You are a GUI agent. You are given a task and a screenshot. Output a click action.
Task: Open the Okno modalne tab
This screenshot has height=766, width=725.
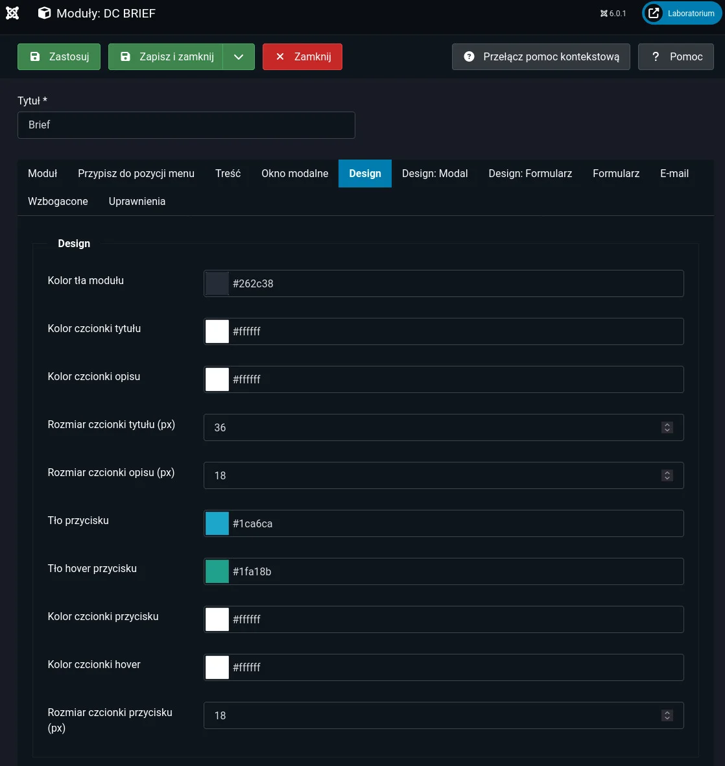(x=294, y=174)
